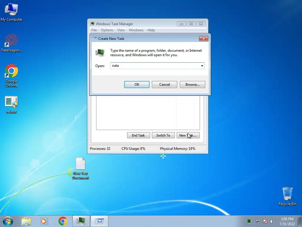Click the Show Desktop strip on the taskbar
Viewport: 302px width, 227px height.
(300, 221)
